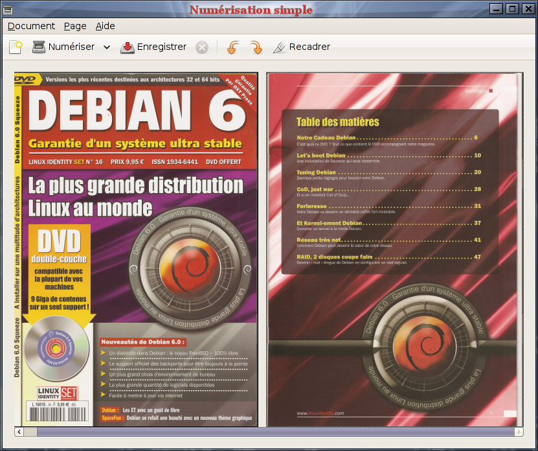538x451 pixels.
Task: Rotate page left with the counterclockwise arrow
Action: (233, 47)
